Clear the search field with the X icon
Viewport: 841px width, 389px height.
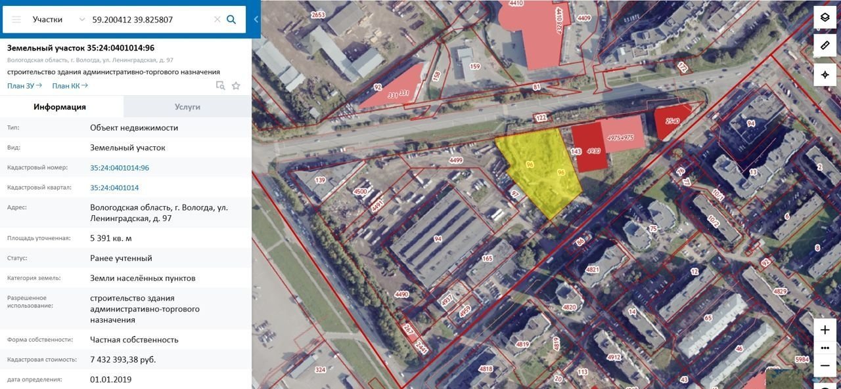click(217, 20)
